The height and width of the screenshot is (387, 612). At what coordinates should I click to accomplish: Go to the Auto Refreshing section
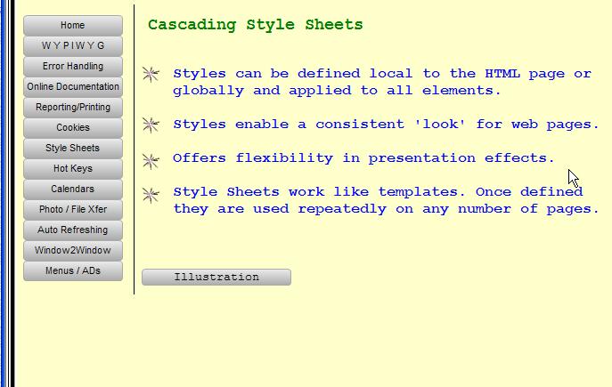(x=73, y=230)
